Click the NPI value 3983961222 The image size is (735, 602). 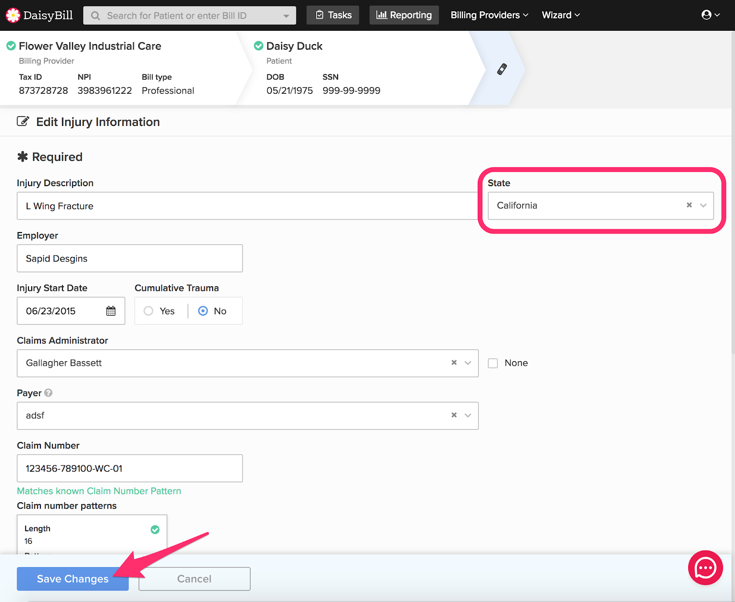[x=105, y=91]
